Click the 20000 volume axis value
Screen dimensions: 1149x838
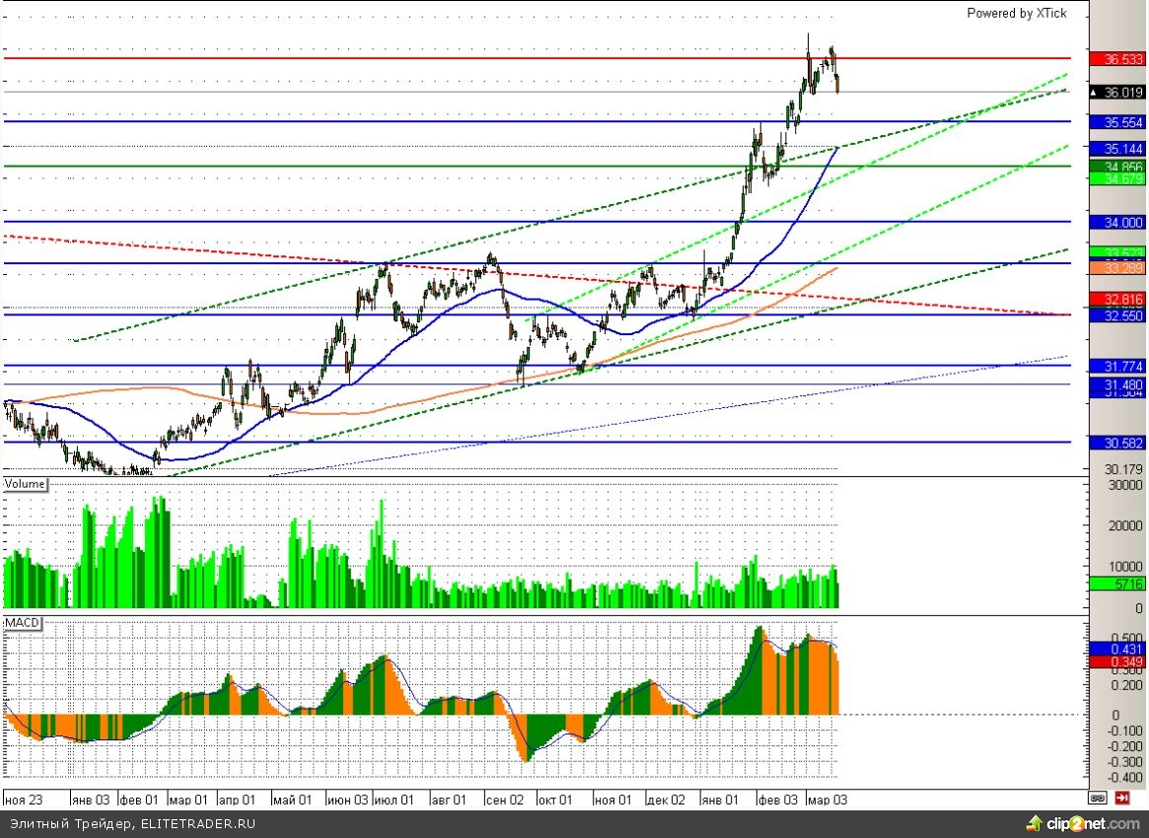tap(1125, 525)
